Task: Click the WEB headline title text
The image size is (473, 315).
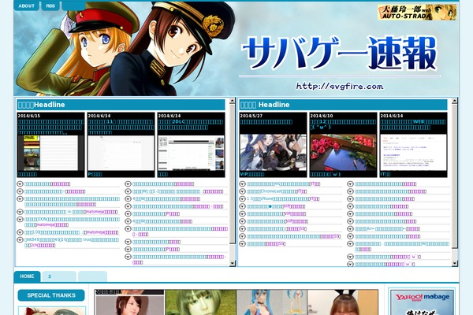Action: pyautogui.click(x=412, y=124)
